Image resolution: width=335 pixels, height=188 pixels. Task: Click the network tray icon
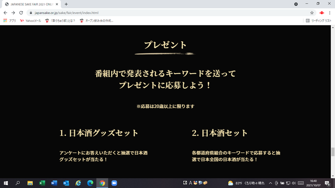pyautogui.click(x=288, y=183)
